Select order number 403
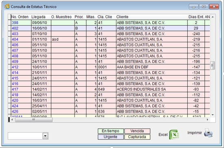The height and width of the screenshot is (148, 224). point(15,34)
